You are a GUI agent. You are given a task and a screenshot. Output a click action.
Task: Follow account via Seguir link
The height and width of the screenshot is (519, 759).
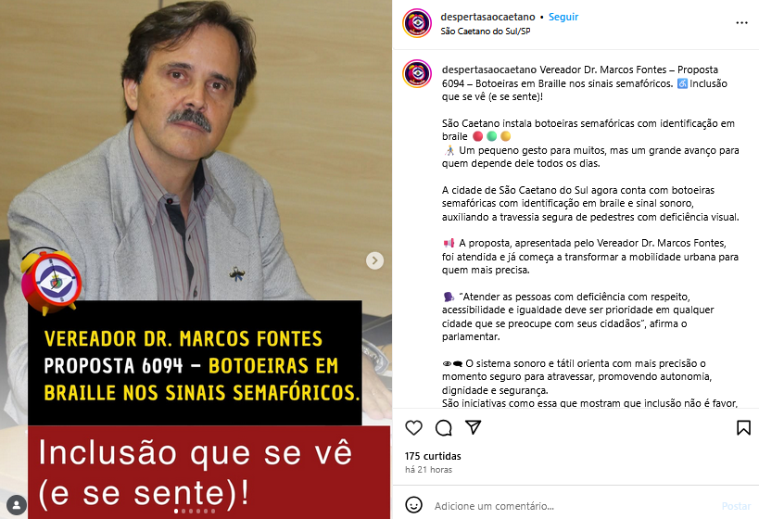563,17
